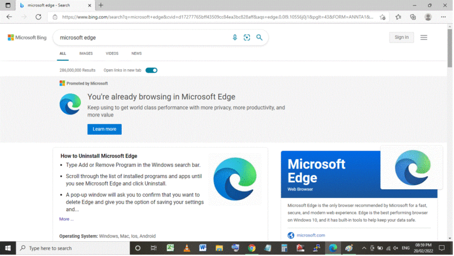The width and height of the screenshot is (454, 256).
Task: Add this page to favorites star
Action: 382,17
